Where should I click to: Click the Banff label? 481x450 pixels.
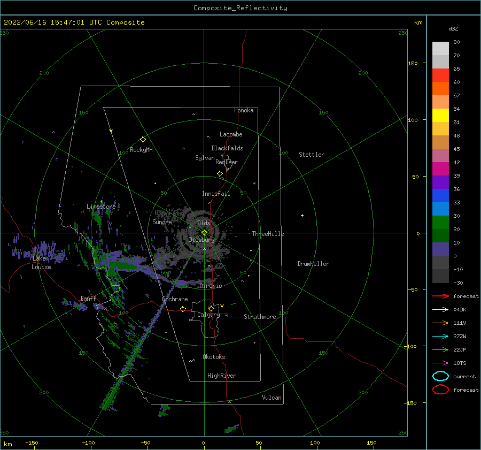tap(88, 299)
